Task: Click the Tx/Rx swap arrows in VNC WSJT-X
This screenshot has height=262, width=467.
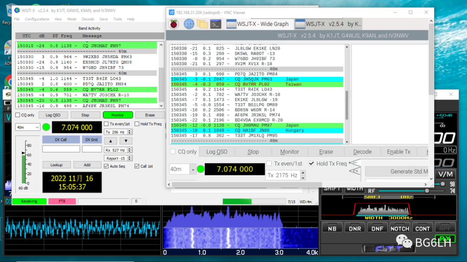Action: point(355,167)
